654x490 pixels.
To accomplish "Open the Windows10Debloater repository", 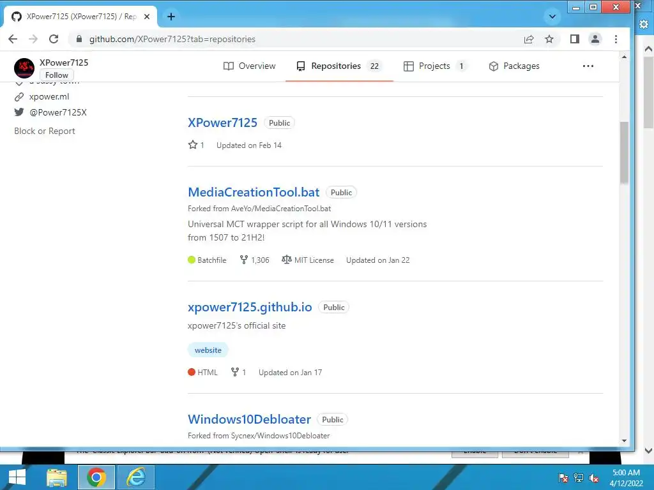I will click(x=250, y=419).
